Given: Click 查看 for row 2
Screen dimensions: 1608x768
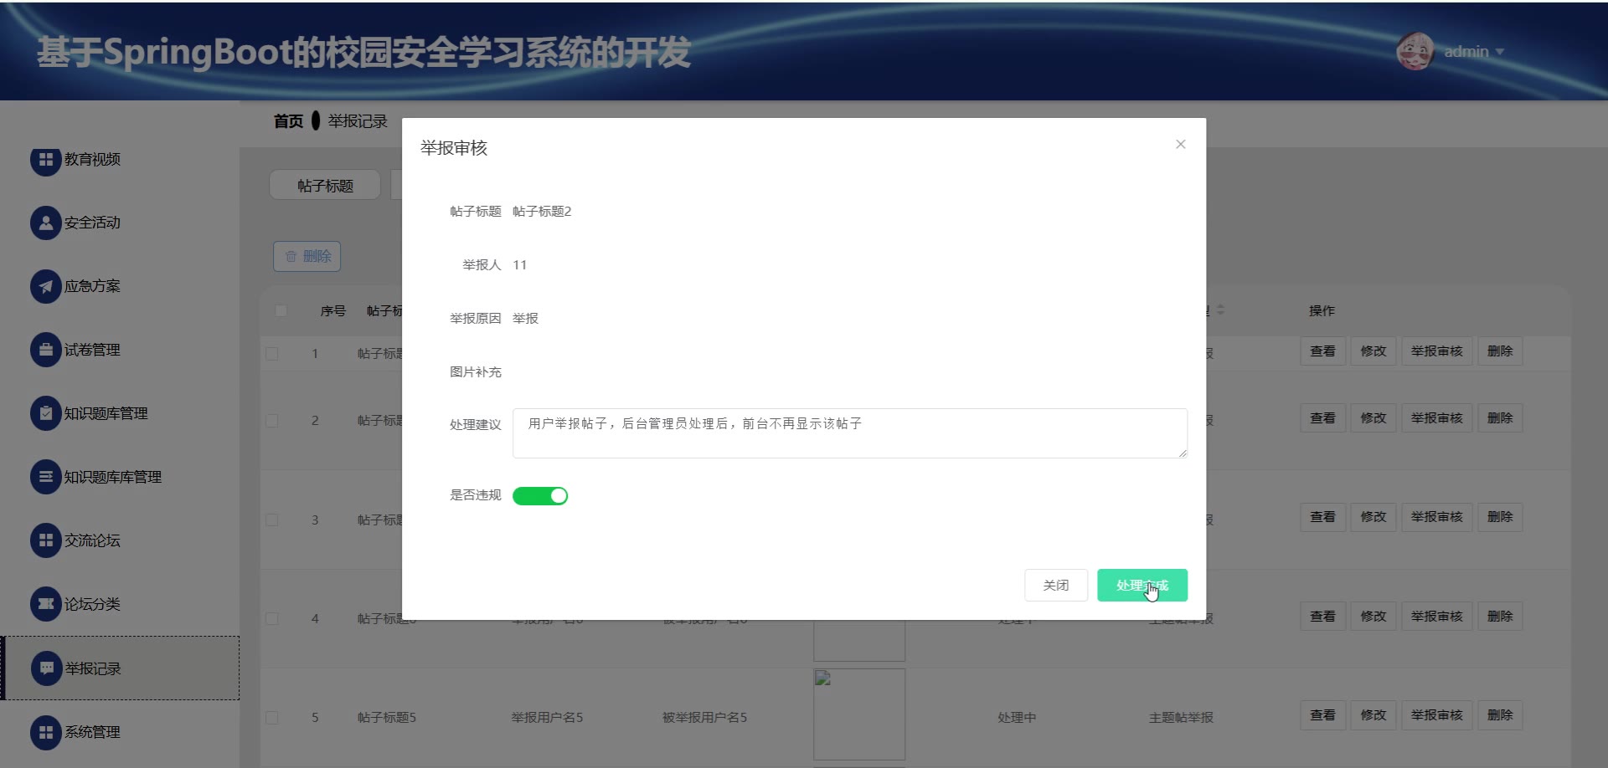Looking at the screenshot, I should point(1322,418).
